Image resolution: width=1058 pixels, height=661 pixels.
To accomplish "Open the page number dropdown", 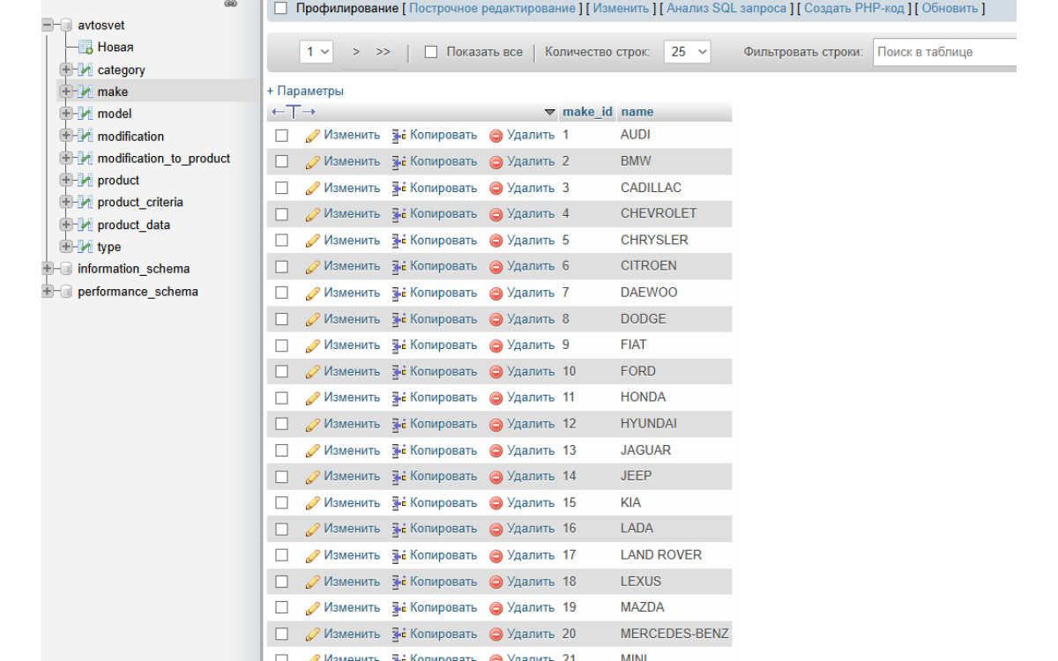I will (x=316, y=52).
